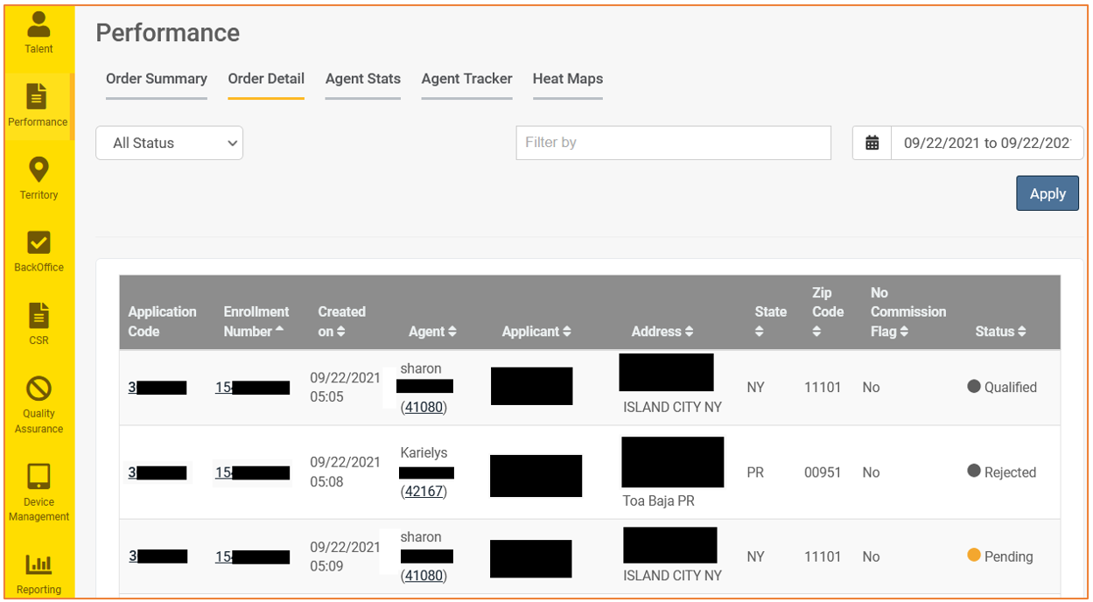
Task: Open enrollment number link in Pending row
Action: [252, 556]
